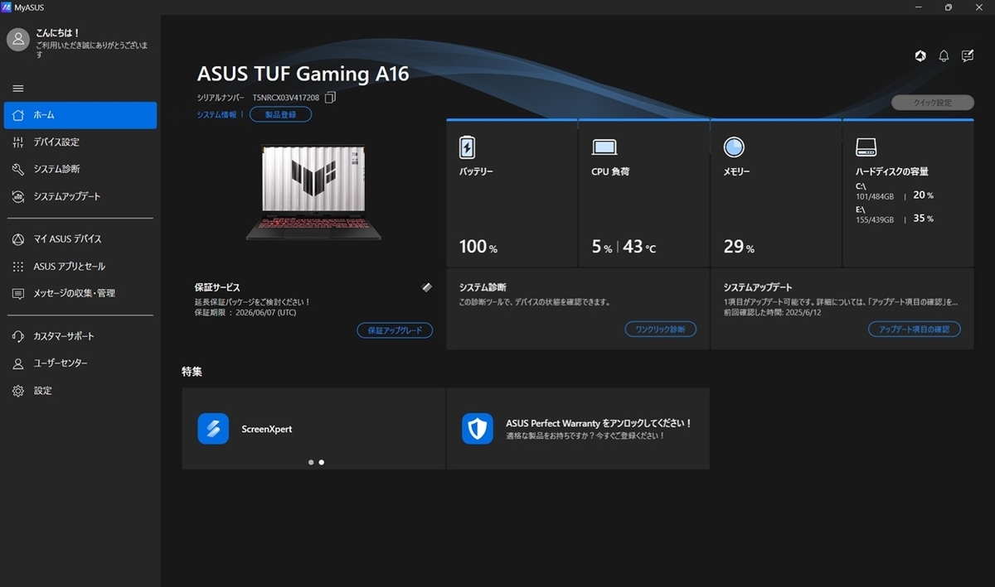Click the hard disk icon

(866, 148)
